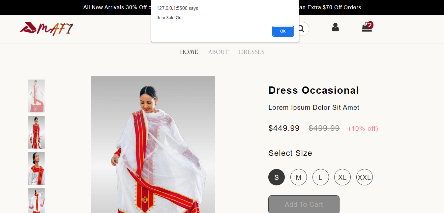The image size is (444, 213).
Task: Go to the HOME menu item
Action: point(189,52)
